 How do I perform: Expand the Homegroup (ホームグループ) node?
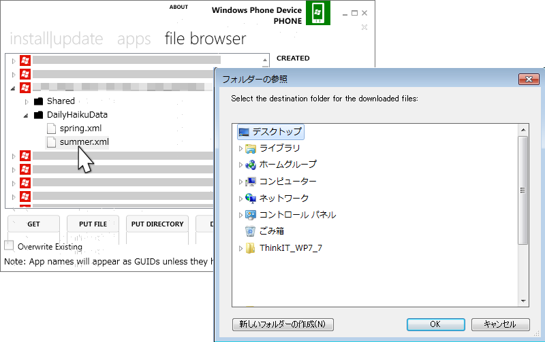(240, 165)
